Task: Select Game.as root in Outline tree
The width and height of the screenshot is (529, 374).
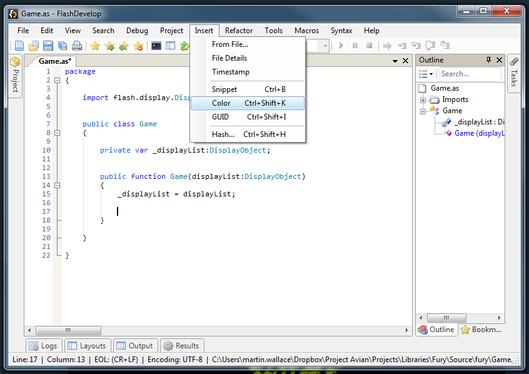Action: pos(445,88)
